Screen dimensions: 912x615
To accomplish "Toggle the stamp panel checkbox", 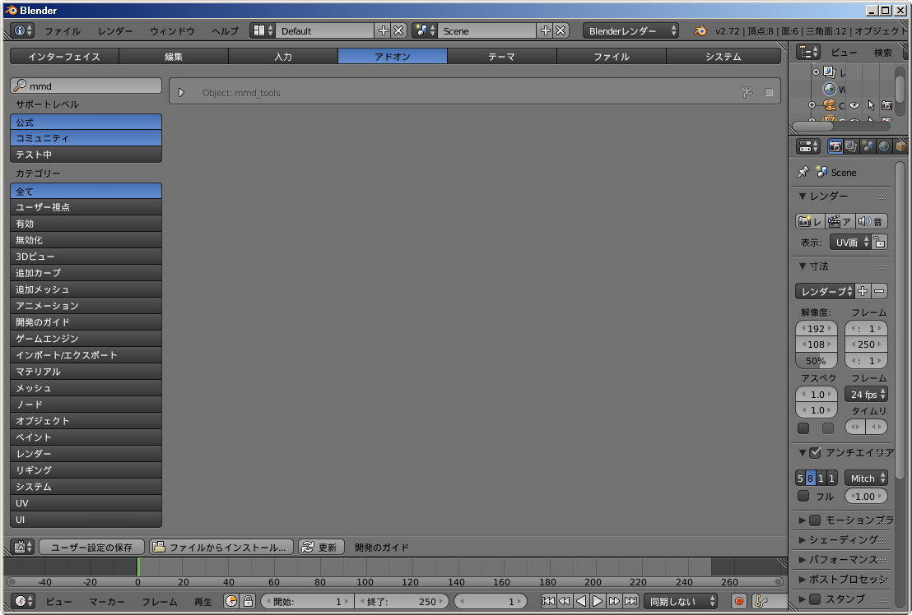I will (816, 599).
